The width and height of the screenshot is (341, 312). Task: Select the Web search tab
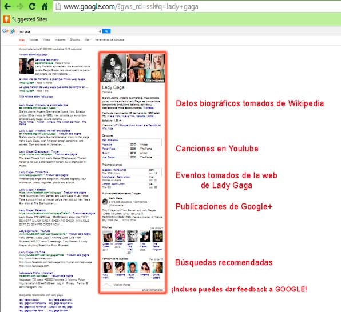22,40
